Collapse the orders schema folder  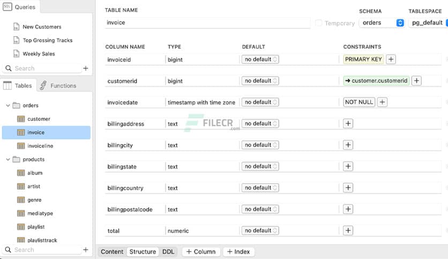pos(8,105)
